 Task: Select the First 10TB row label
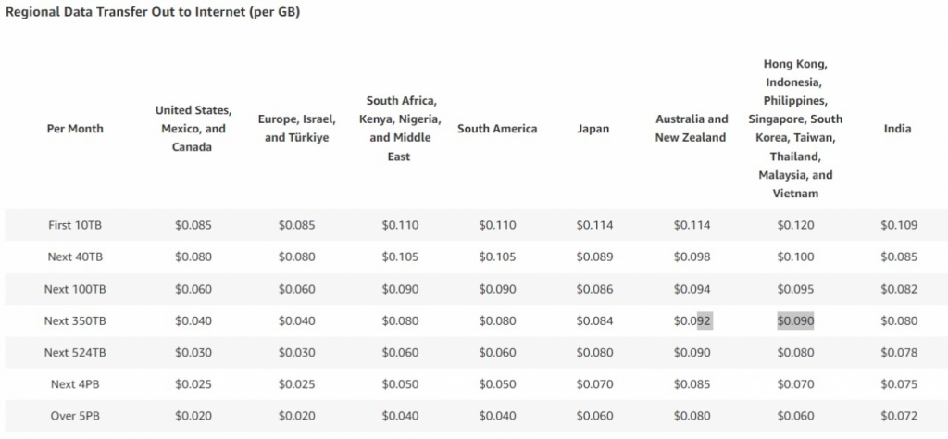point(75,225)
